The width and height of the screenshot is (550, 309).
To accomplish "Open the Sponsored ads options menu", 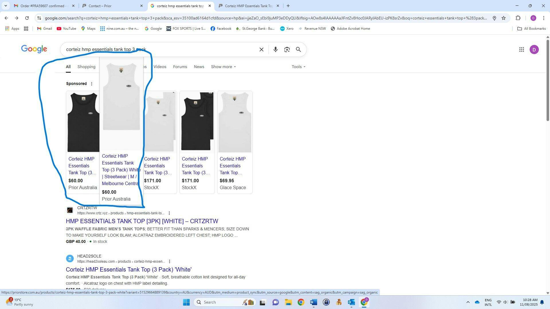I will pyautogui.click(x=92, y=84).
